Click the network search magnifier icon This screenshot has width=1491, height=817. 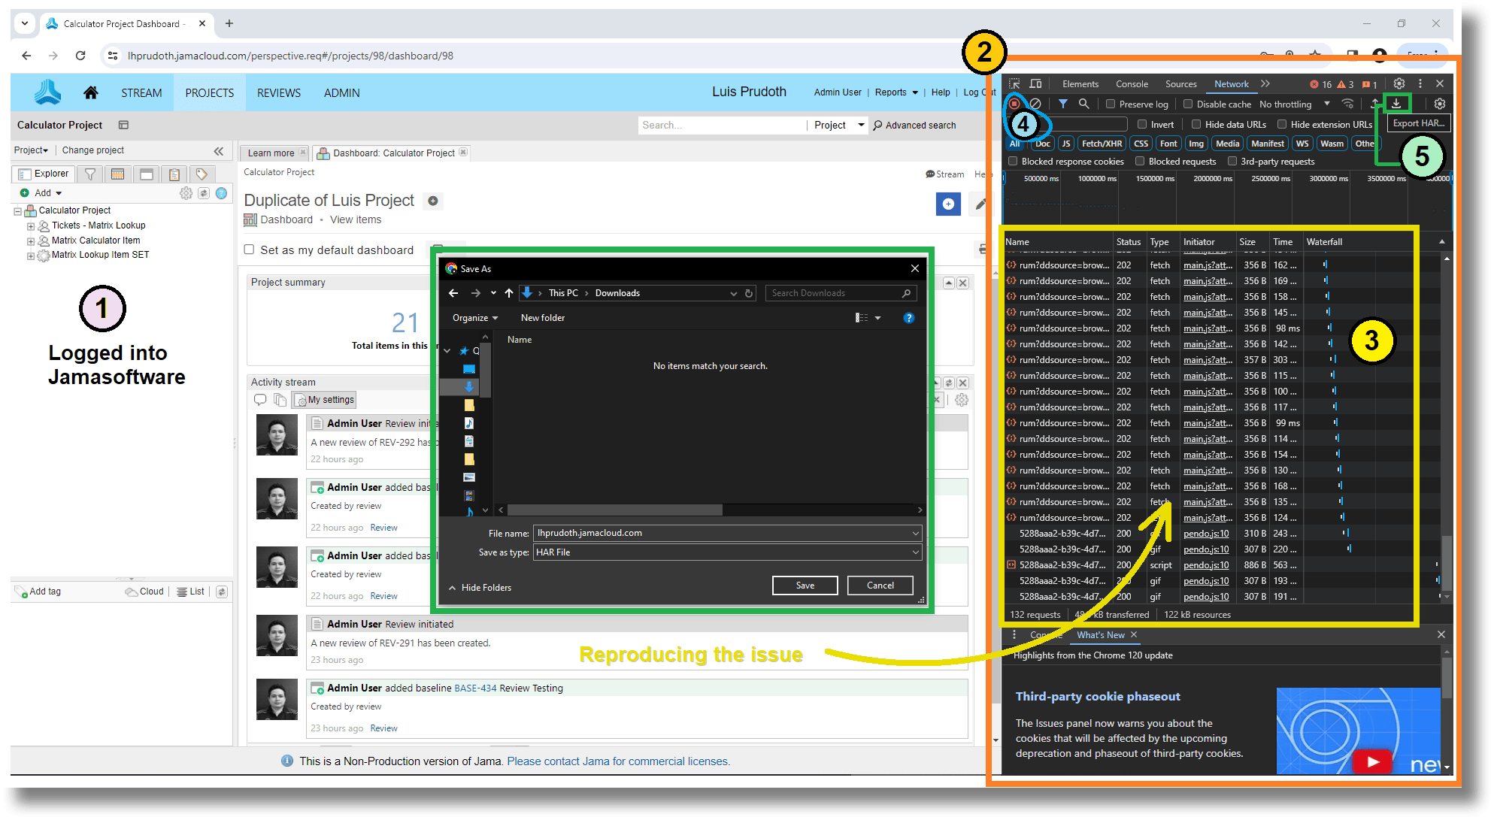click(1083, 104)
